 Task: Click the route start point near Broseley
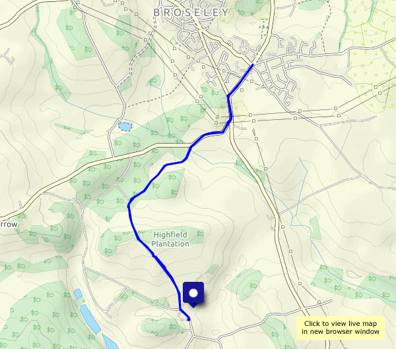(252, 65)
